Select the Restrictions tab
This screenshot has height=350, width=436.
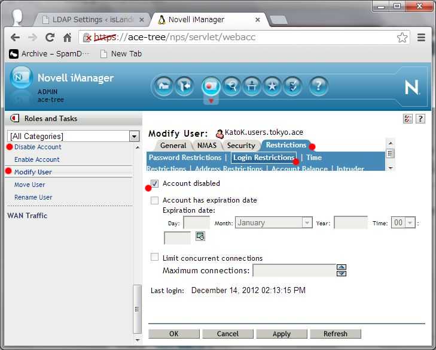[x=286, y=145]
